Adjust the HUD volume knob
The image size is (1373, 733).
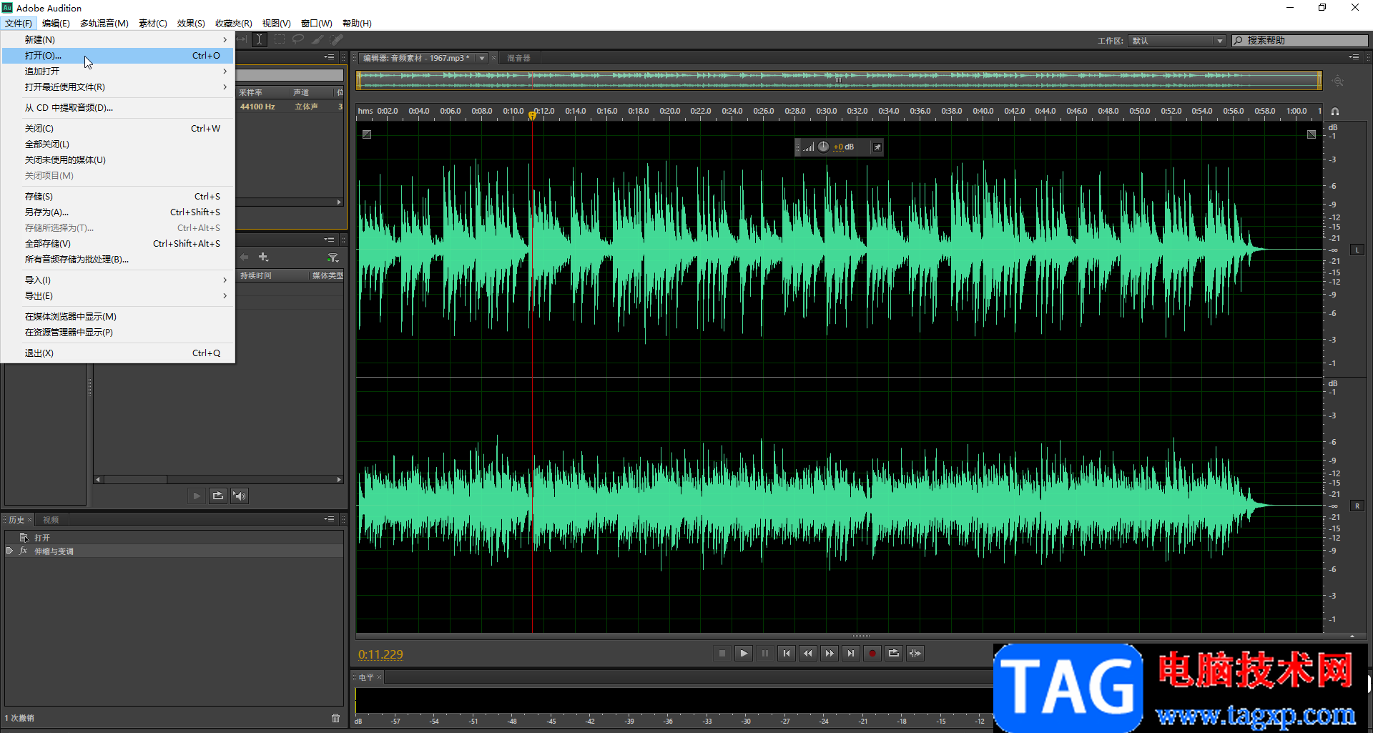click(824, 147)
